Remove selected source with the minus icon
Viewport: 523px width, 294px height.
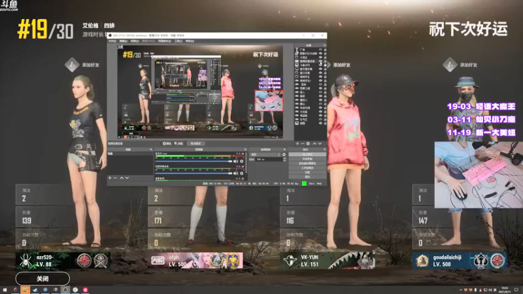[x=303, y=143]
